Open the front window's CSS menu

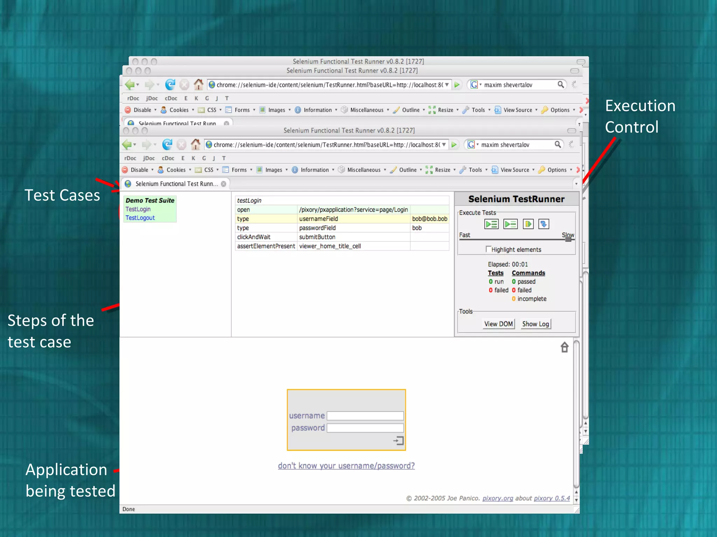[207, 170]
